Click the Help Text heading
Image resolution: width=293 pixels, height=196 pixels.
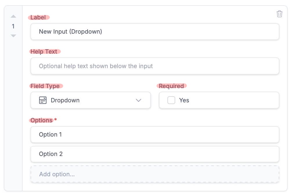(x=44, y=52)
